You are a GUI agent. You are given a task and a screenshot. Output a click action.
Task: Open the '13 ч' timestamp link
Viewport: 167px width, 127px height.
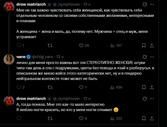click(x=86, y=5)
